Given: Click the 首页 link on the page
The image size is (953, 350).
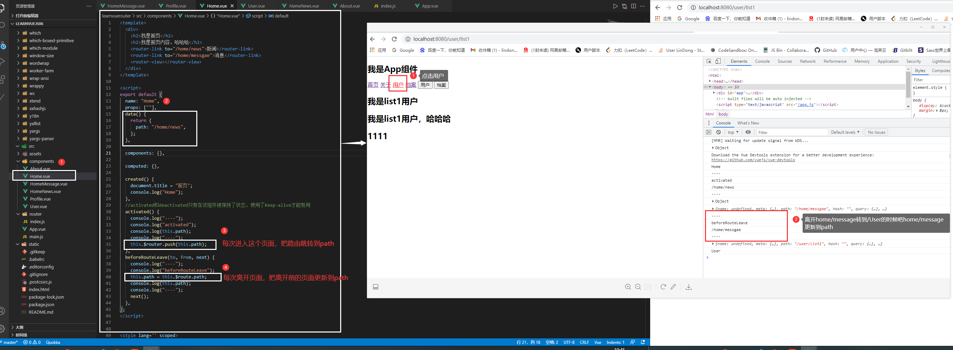Looking at the screenshot, I should (x=373, y=85).
